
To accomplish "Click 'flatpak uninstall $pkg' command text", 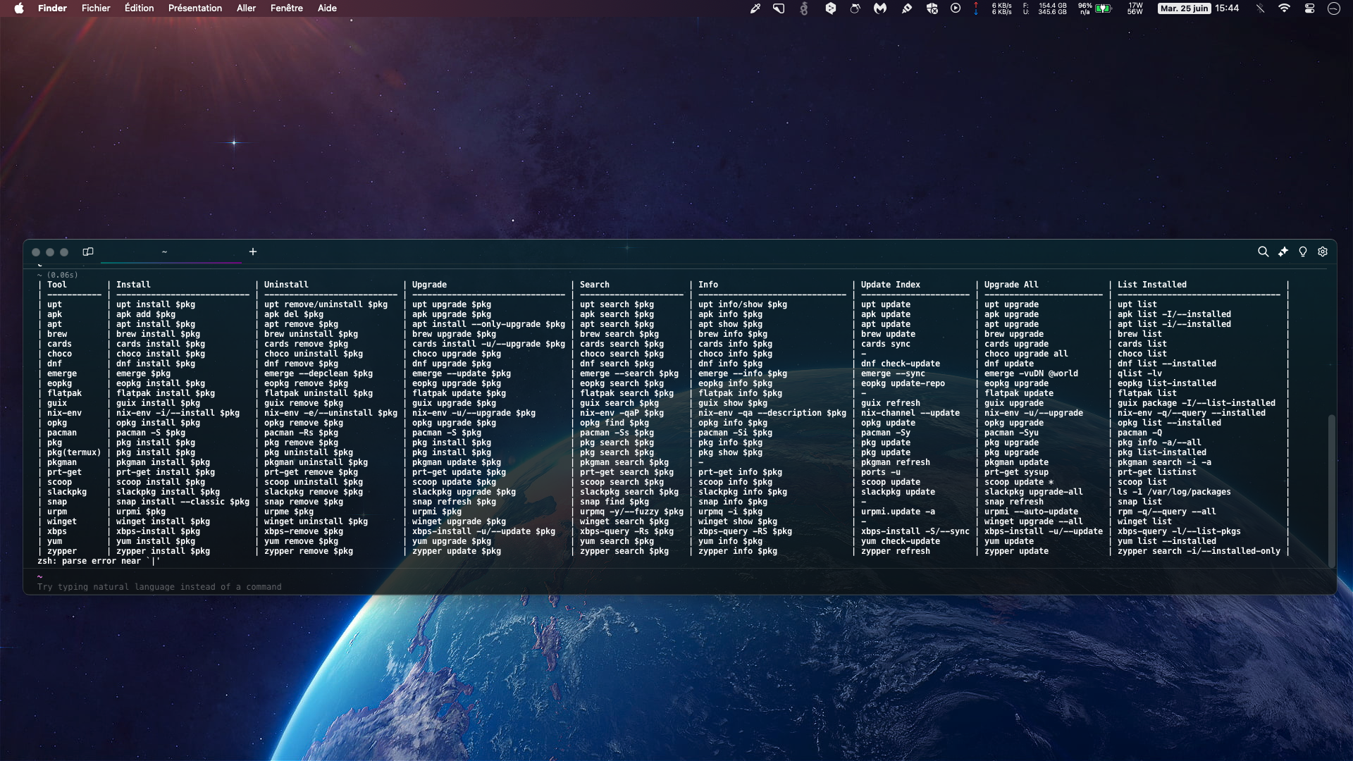I will [319, 393].
